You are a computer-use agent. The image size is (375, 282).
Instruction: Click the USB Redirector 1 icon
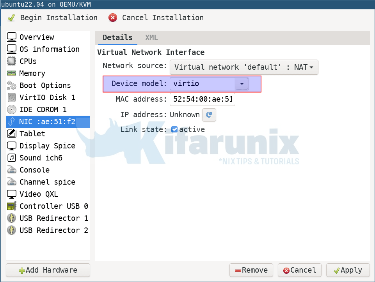tap(11, 218)
